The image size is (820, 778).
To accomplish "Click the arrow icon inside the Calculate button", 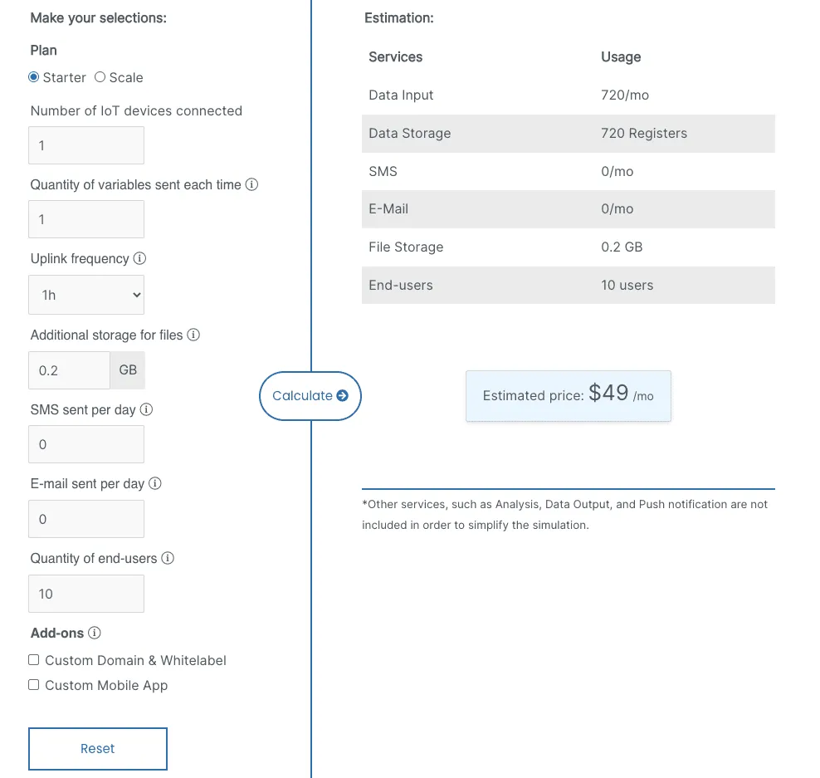I will (344, 396).
